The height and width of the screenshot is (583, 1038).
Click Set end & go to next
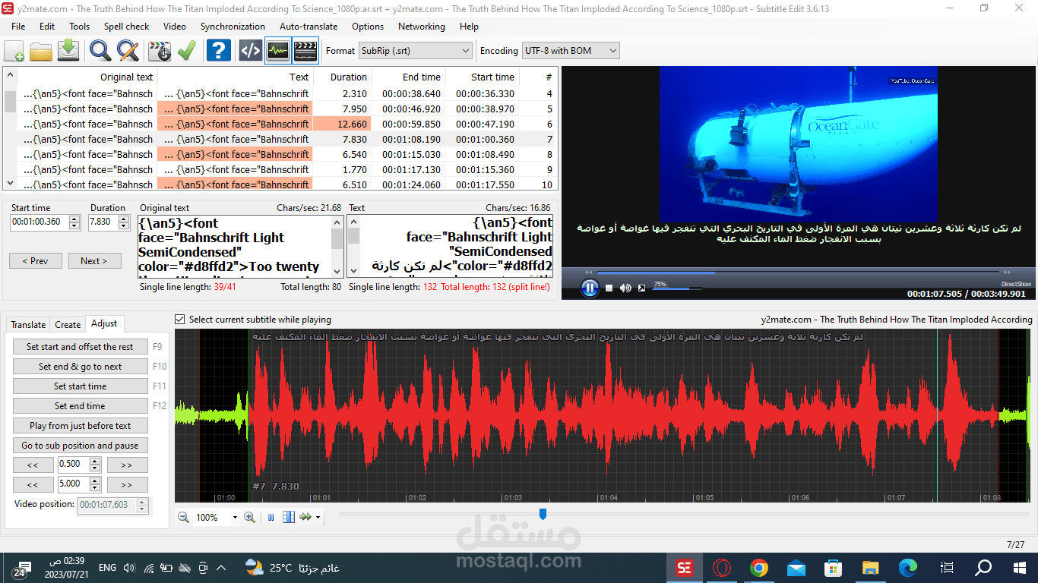[x=80, y=367]
